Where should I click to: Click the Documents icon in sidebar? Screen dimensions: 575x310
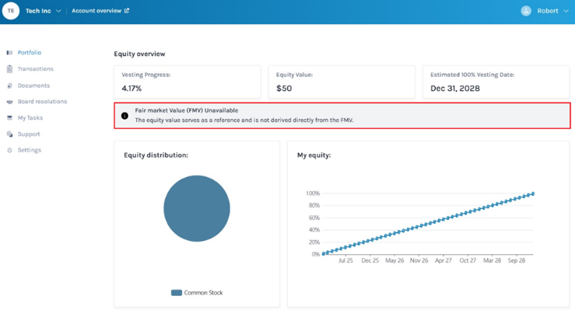[x=9, y=85]
